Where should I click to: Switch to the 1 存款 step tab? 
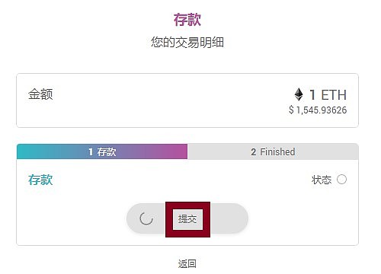pos(102,151)
